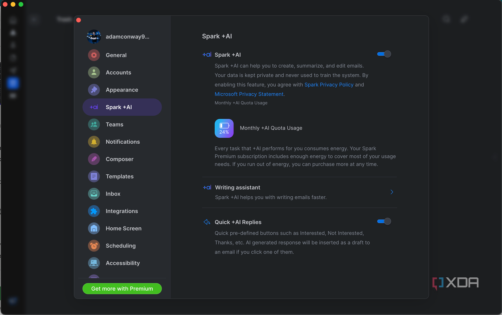Disable the Spark +AI toggle
Image resolution: width=502 pixels, height=315 pixels.
pos(384,54)
